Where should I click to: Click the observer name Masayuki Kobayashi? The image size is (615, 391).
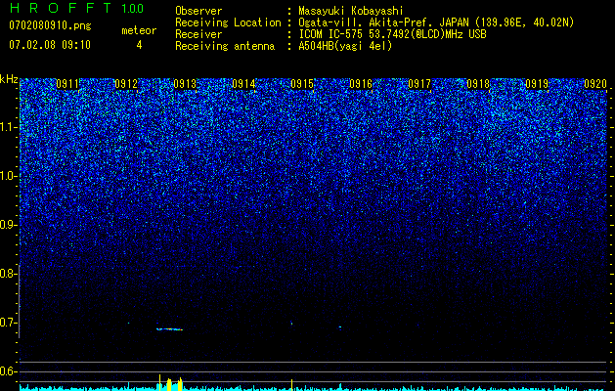point(351,11)
